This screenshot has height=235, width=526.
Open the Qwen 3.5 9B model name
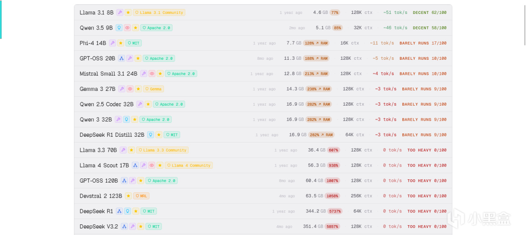tap(96, 28)
